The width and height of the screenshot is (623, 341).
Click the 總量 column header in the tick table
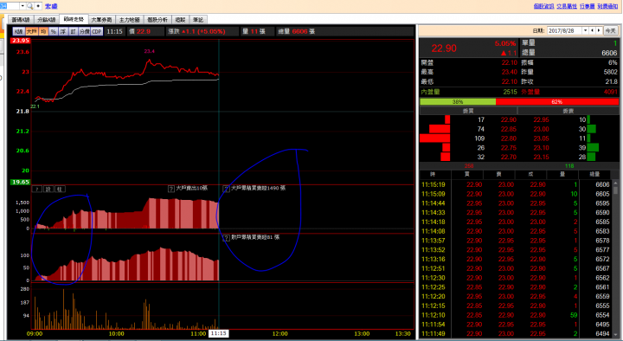click(594, 175)
